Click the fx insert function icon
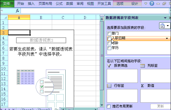 point(17,11)
